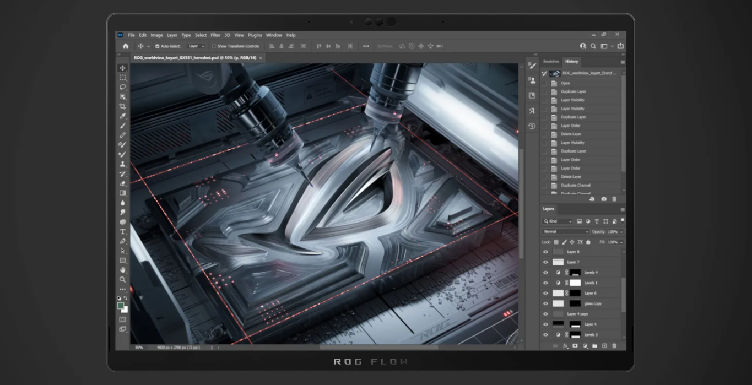752x385 pixels.
Task: Select the Delete Layer history state
Action: (571, 134)
